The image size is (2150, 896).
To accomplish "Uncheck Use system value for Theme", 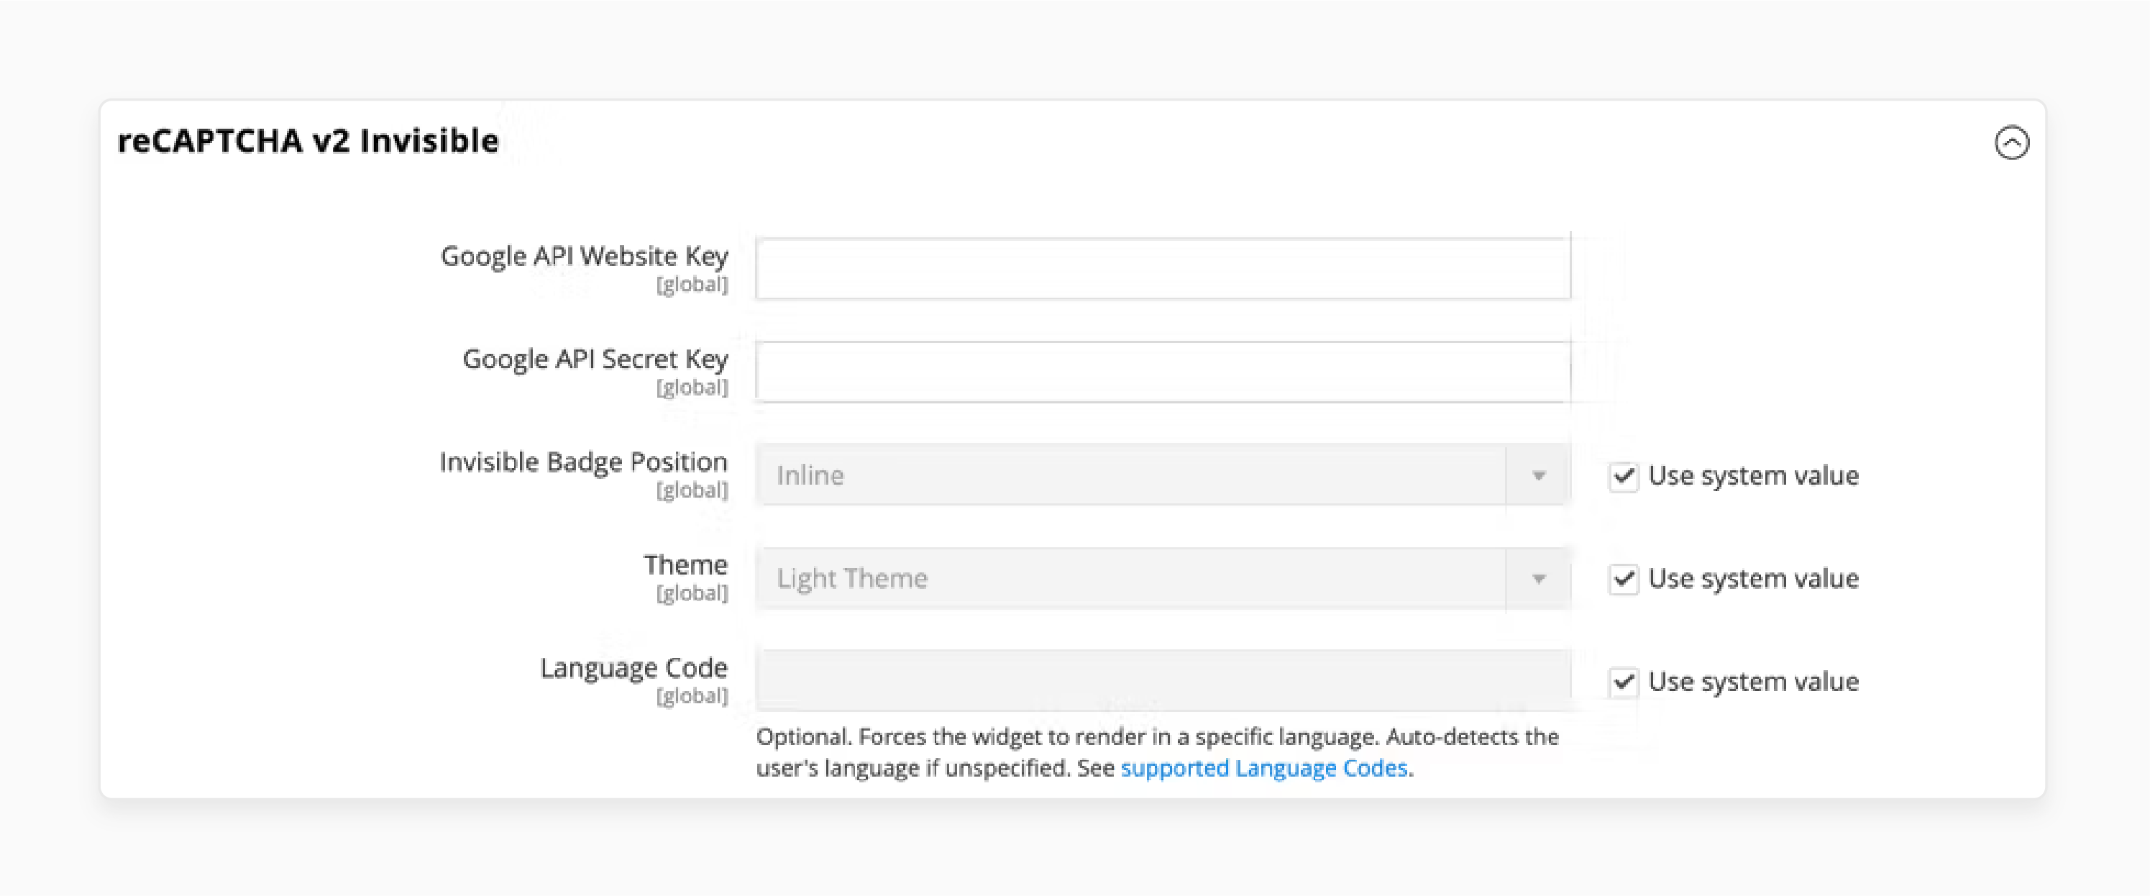I will [1624, 579].
